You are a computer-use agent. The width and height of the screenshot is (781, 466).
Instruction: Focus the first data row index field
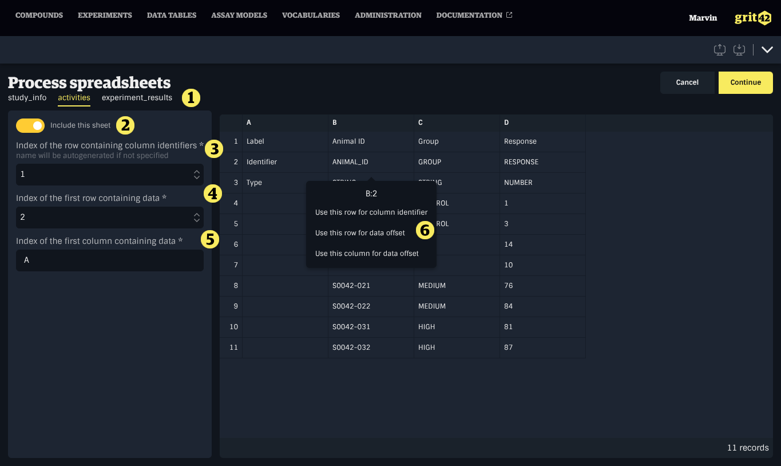pos(110,217)
